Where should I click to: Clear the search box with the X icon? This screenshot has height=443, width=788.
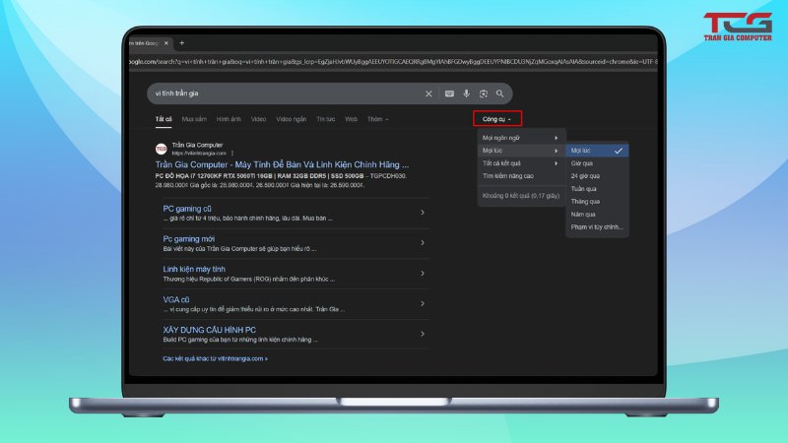428,94
